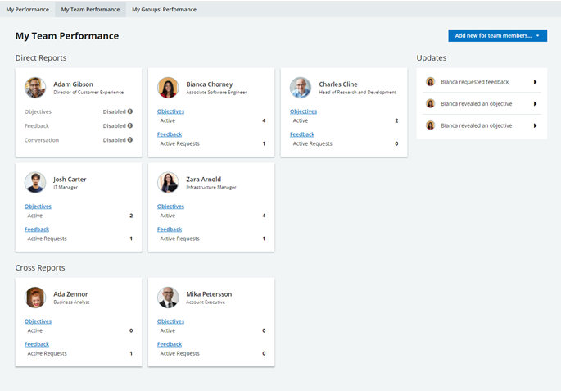
Task: Click Charles Cline's profile picture
Action: 301,88
